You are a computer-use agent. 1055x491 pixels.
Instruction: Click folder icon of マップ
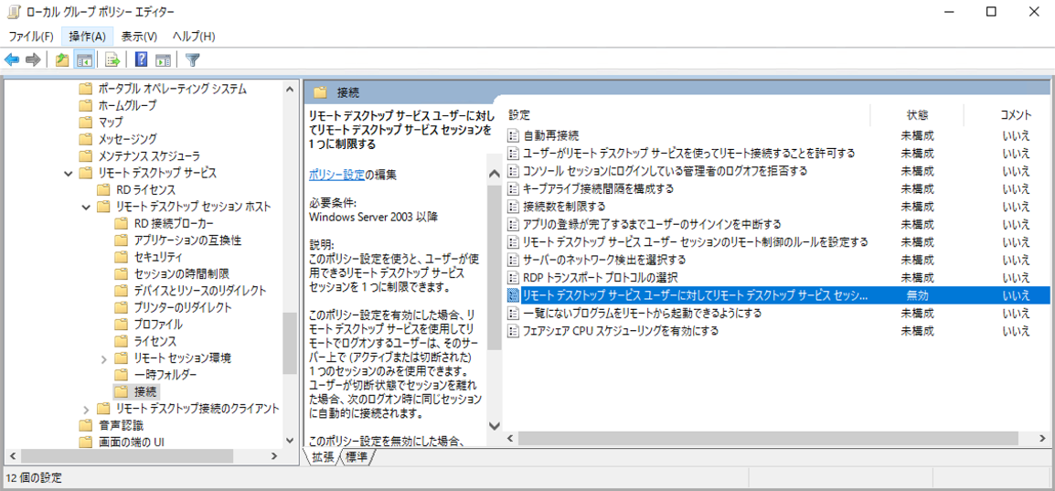[x=85, y=123]
